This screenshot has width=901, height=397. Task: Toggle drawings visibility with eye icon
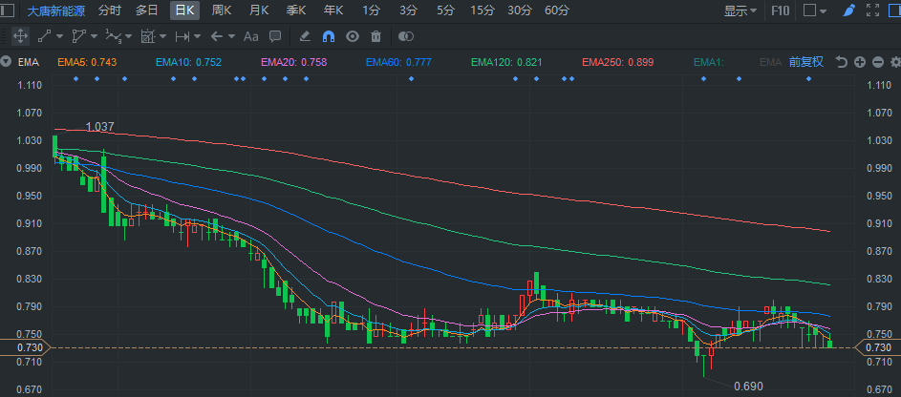tap(353, 36)
